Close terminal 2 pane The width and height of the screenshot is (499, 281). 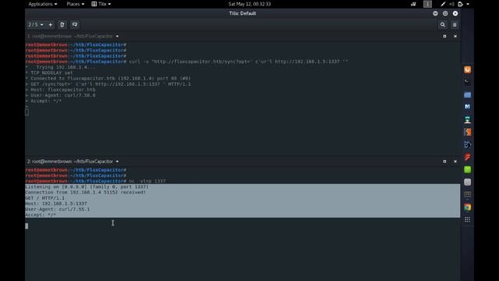click(x=455, y=162)
